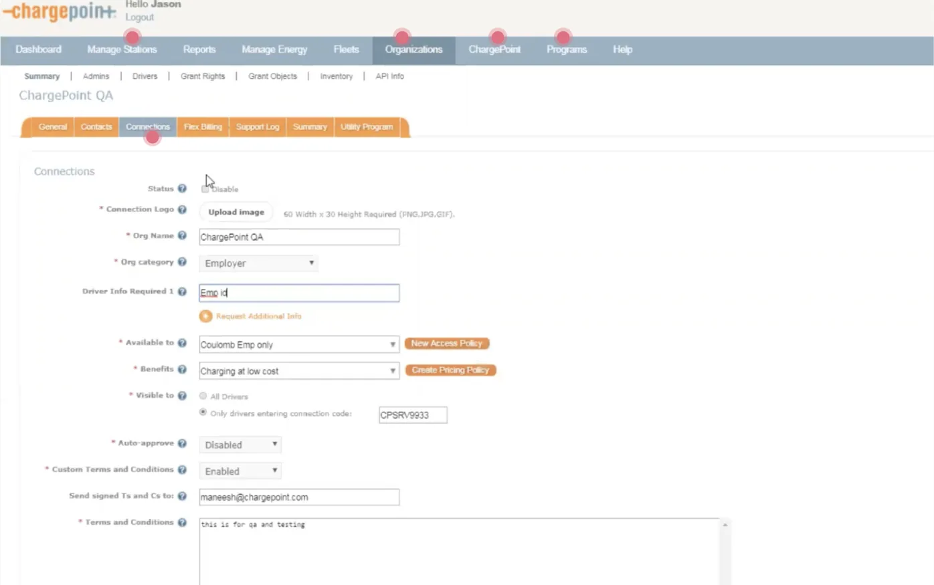The width and height of the screenshot is (934, 585).
Task: Switch to the orange Summary tab
Action: click(x=310, y=127)
